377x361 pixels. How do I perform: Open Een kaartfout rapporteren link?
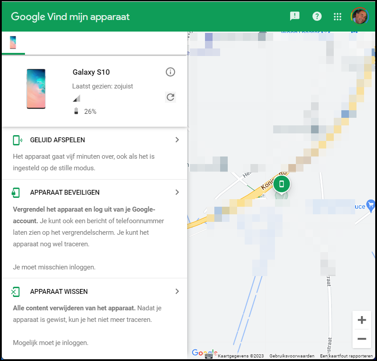pos(346,356)
